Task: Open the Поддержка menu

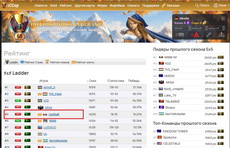Action: 151,6
